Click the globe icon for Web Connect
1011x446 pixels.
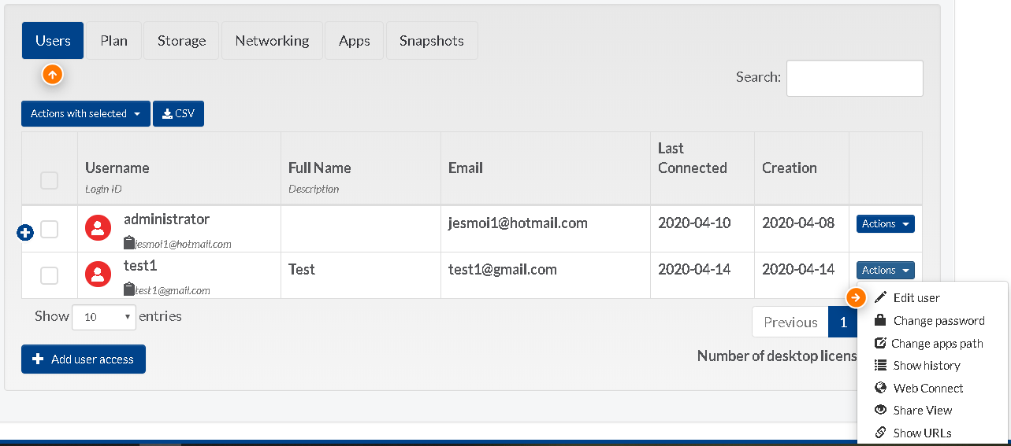(880, 388)
